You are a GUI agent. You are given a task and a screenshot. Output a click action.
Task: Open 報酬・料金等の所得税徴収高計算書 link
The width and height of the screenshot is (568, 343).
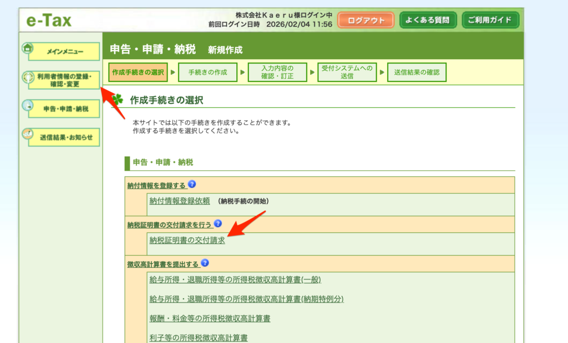click(210, 319)
